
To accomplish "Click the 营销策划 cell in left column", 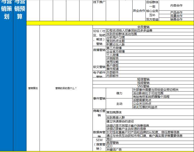I will point(33,88).
